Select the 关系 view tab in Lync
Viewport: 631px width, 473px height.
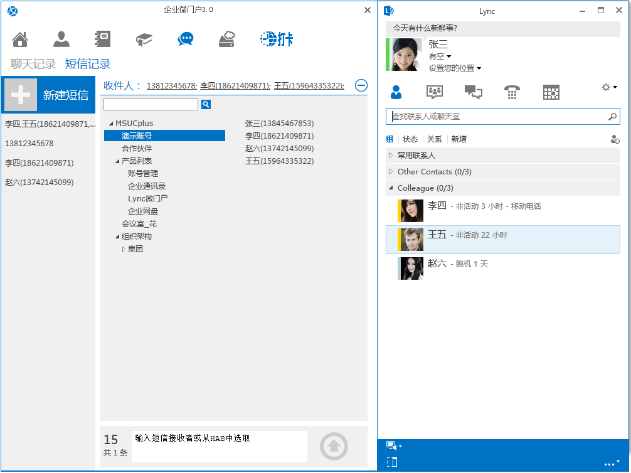coord(435,139)
